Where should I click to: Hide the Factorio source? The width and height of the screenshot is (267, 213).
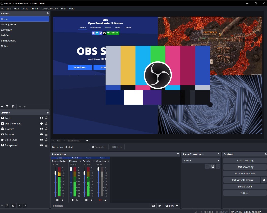pos(41,134)
